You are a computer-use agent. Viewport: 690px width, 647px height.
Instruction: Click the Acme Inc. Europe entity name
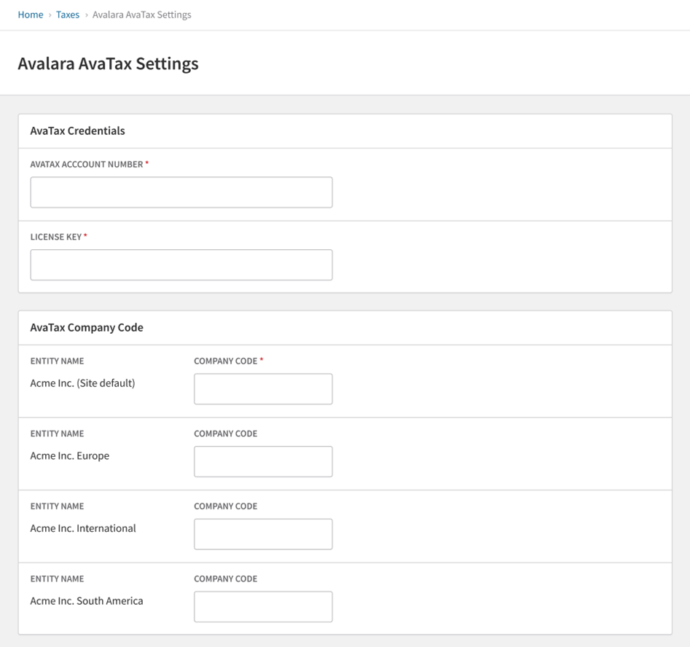click(70, 456)
